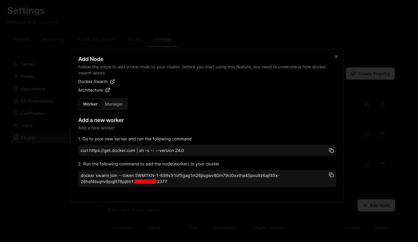
Task: Click the Docker Swarm external-link icon
Action: coord(112,81)
